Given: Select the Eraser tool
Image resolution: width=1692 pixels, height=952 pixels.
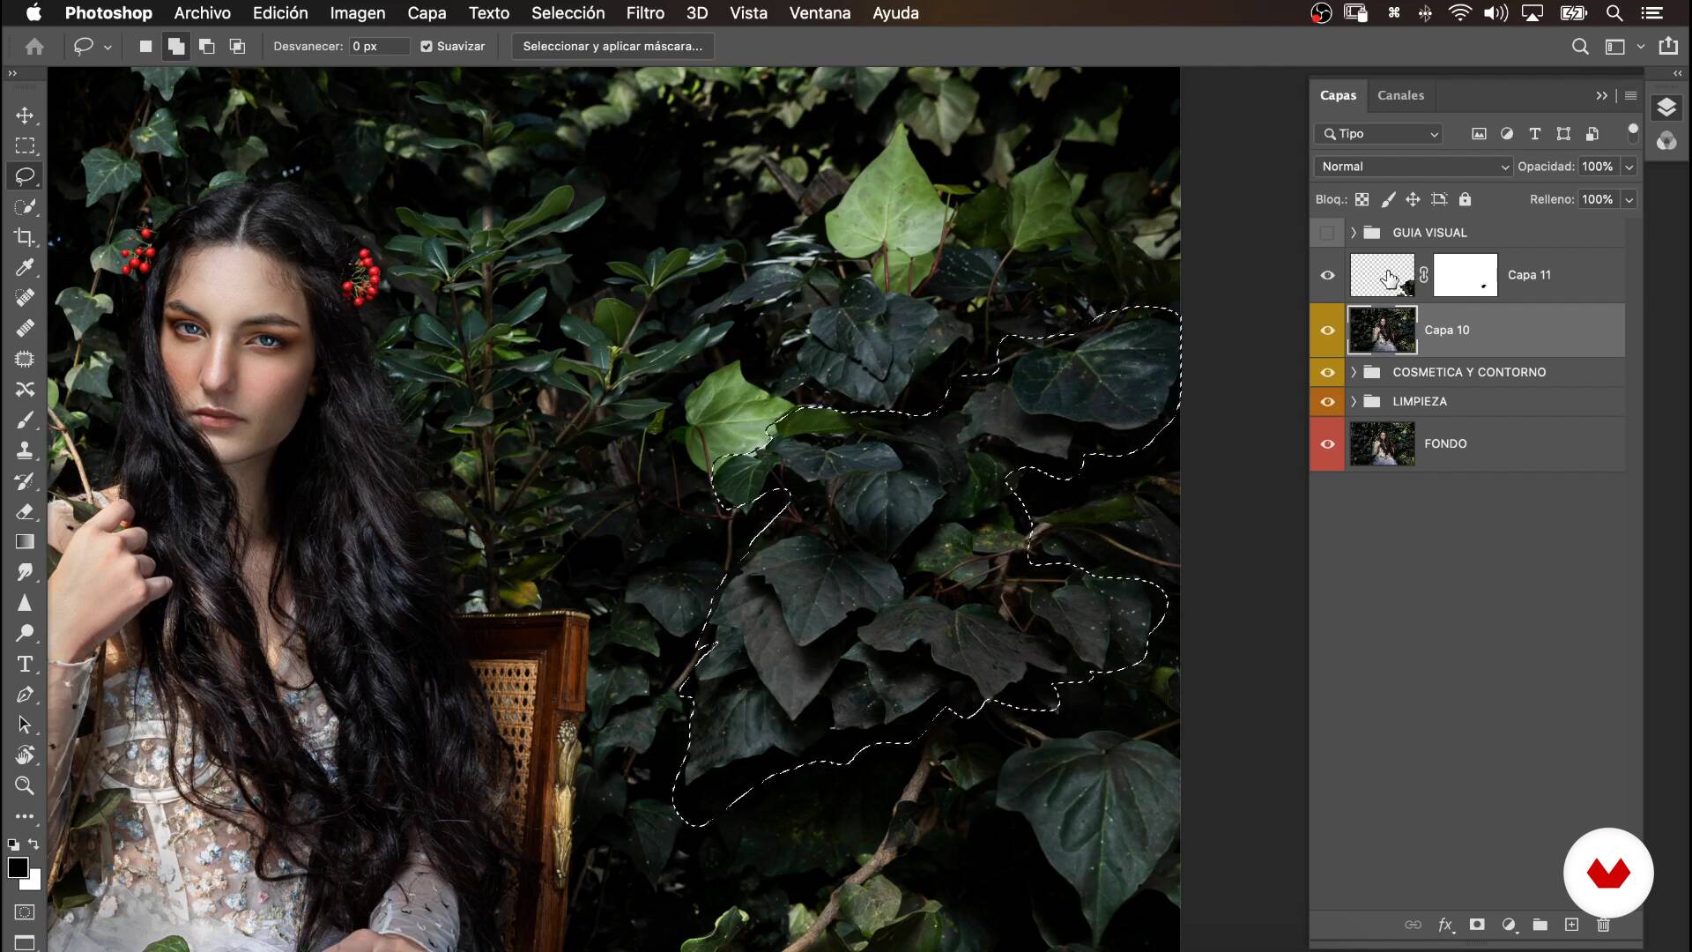Looking at the screenshot, I should (25, 511).
